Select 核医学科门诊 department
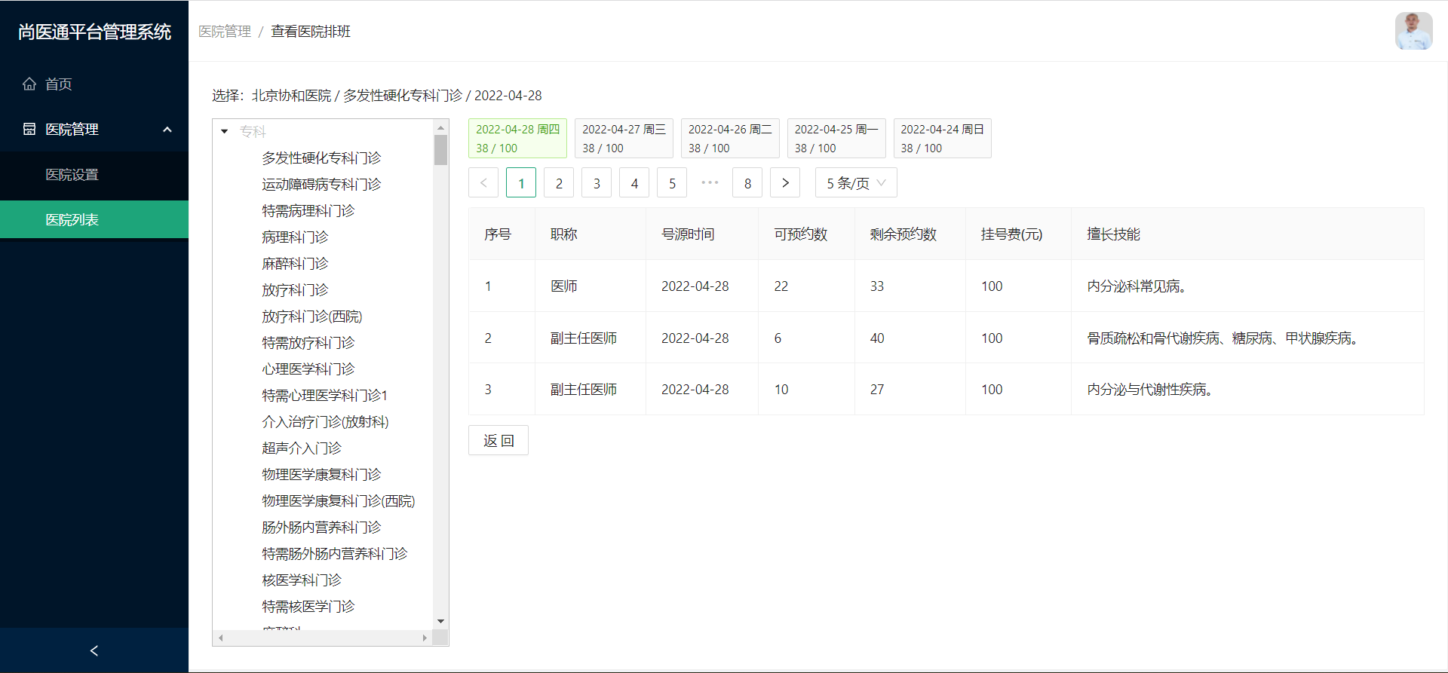1448x673 pixels. tap(302, 580)
